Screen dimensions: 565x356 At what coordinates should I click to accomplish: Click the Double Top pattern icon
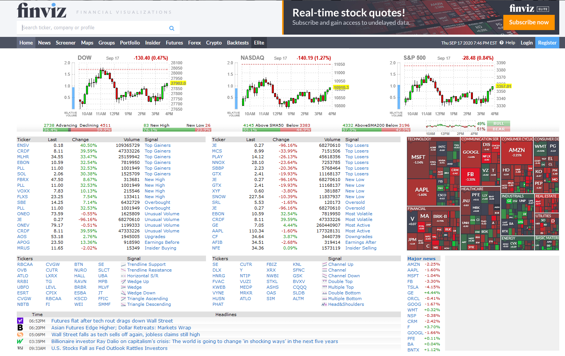tap(325, 282)
